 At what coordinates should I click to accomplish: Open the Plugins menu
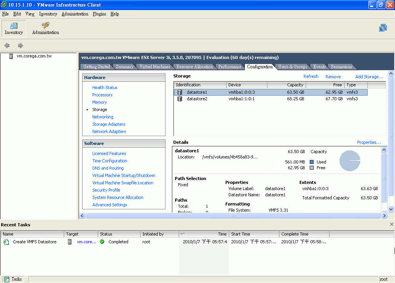pyautogui.click(x=100, y=14)
